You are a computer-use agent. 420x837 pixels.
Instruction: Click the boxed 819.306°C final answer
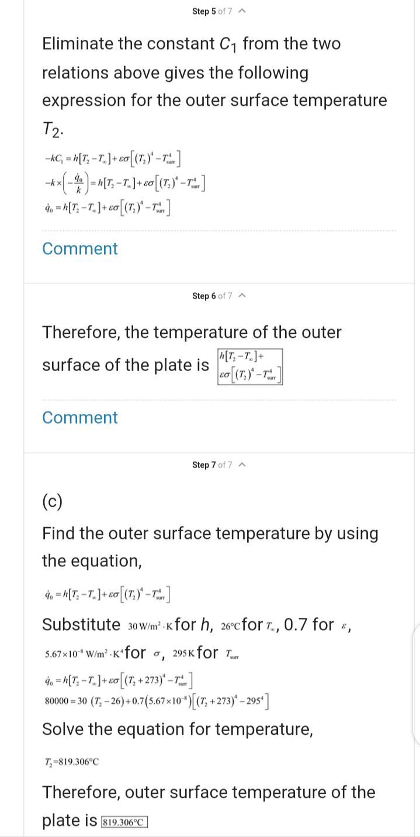(x=124, y=822)
